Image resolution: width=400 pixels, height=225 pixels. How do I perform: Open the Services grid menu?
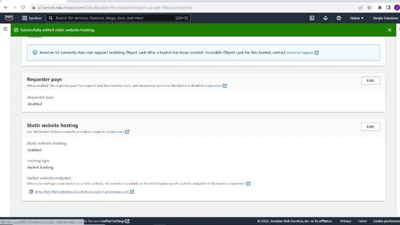coord(32,18)
